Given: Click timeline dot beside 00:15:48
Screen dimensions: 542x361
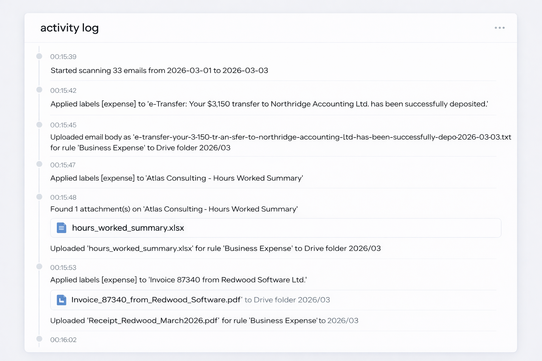Looking at the screenshot, I should coord(39,197).
